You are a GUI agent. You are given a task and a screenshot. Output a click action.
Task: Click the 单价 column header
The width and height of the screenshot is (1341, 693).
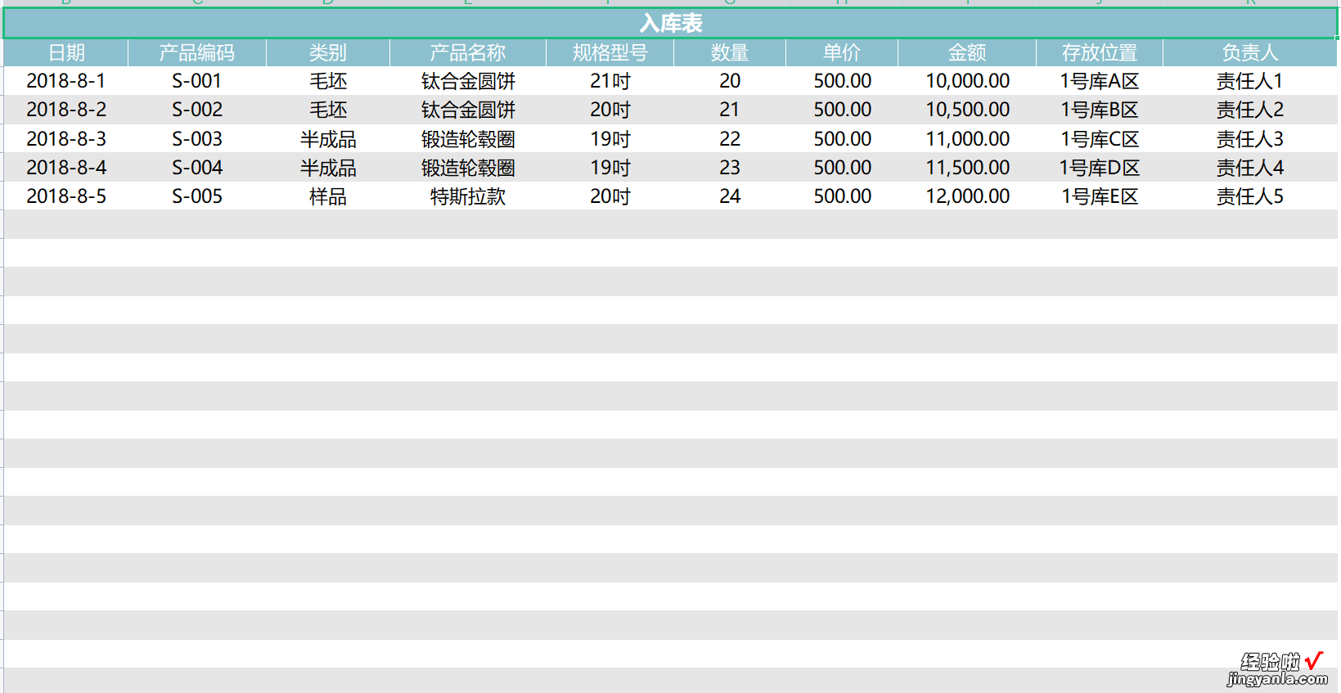[x=842, y=52]
